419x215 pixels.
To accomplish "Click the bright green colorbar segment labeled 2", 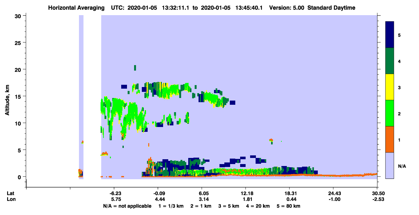I will pyautogui.click(x=390, y=113).
